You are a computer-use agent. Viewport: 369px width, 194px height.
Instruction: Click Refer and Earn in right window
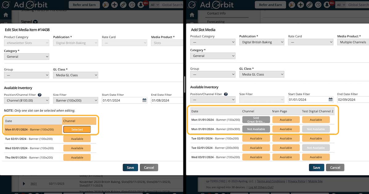(270, 5)
